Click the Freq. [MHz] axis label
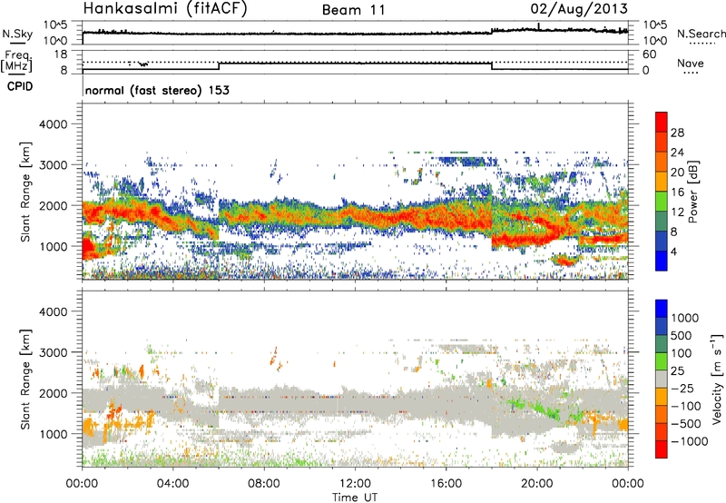Image resolution: width=726 pixels, height=503 pixels. click(17, 61)
